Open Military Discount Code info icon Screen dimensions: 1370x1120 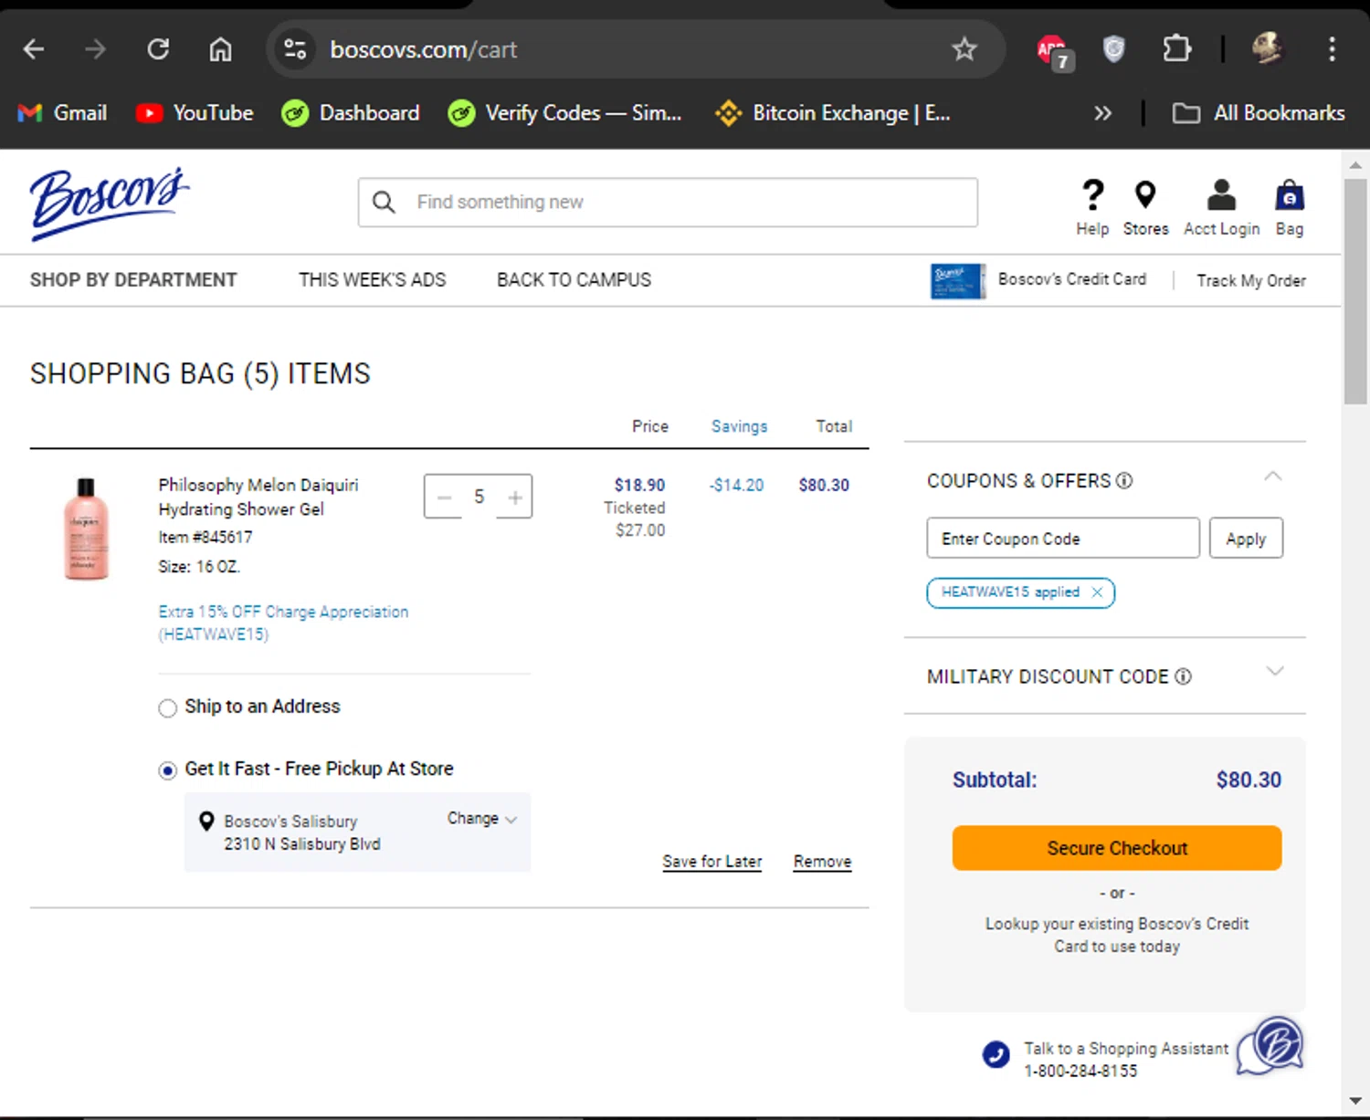(x=1184, y=676)
